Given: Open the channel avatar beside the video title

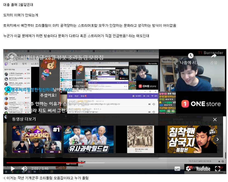Looking at the screenshot, I should tap(12, 58).
